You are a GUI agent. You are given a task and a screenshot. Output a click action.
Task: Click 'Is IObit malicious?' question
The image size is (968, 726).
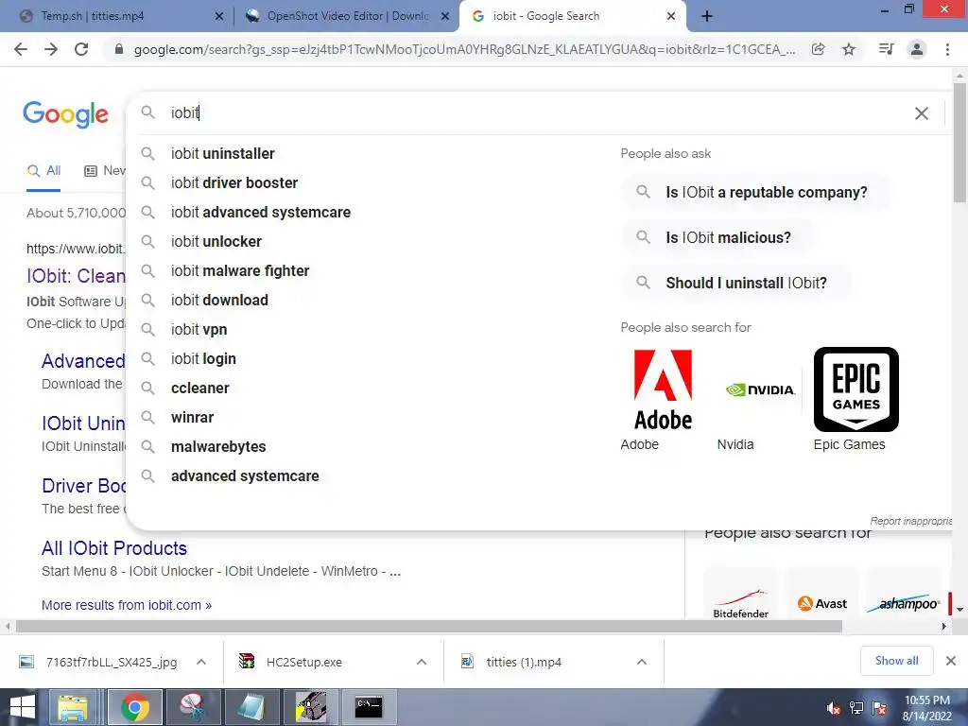click(x=718, y=237)
